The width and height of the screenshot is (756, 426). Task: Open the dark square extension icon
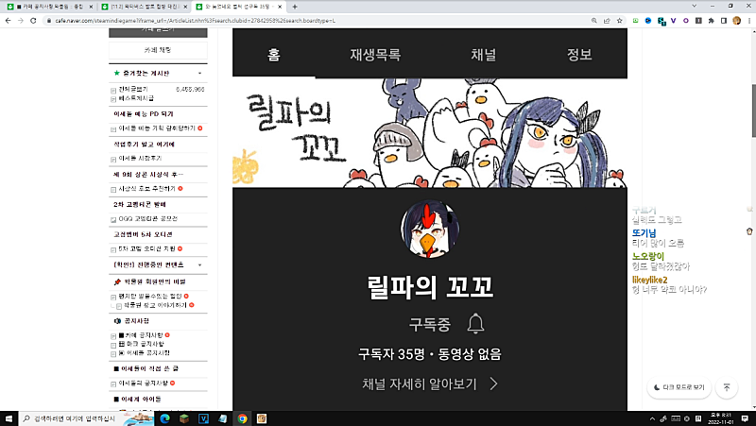coord(698,21)
